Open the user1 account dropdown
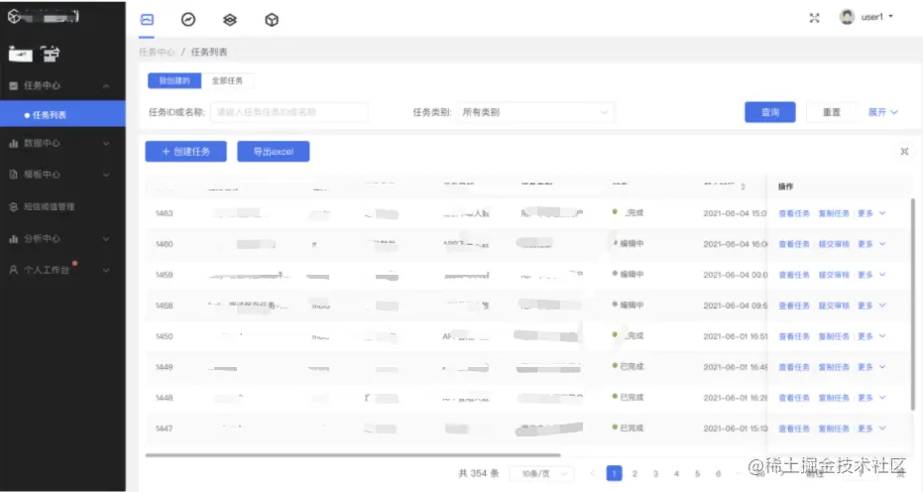923x492 pixels. click(877, 17)
